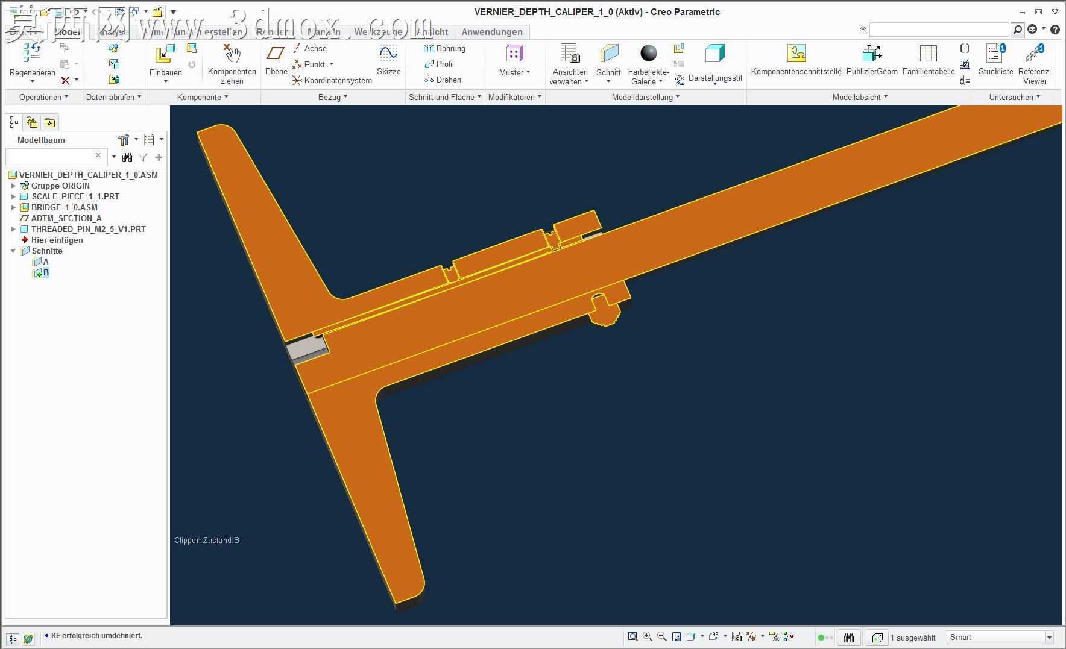Expand BRIDGE_1_0.ASM tree node
The image size is (1066, 649).
tap(13, 207)
